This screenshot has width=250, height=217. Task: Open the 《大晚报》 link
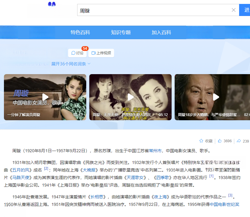coord(89,170)
